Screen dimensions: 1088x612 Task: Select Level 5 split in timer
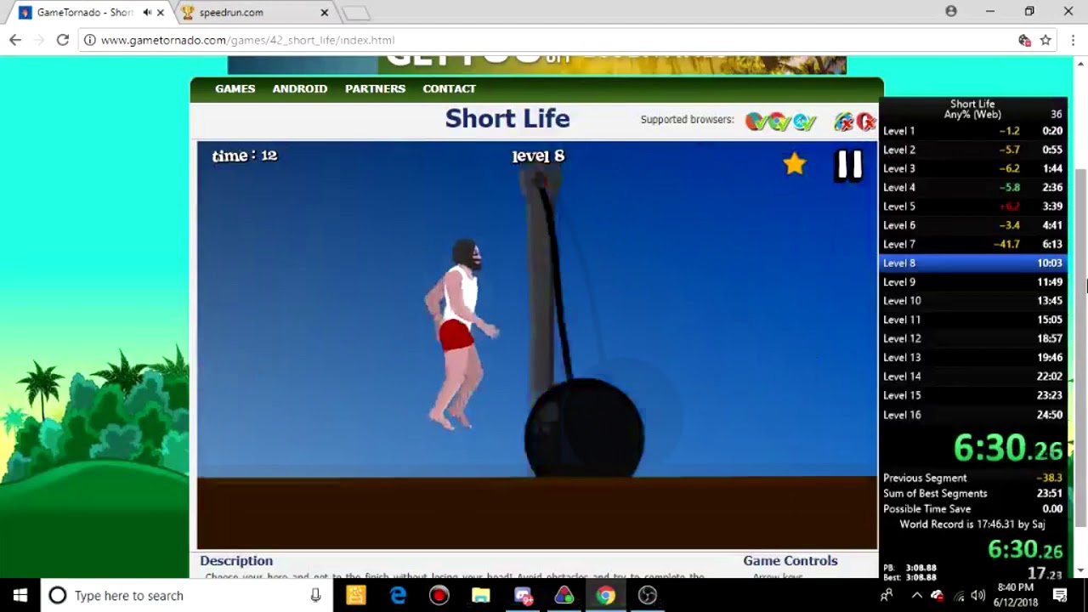(972, 207)
